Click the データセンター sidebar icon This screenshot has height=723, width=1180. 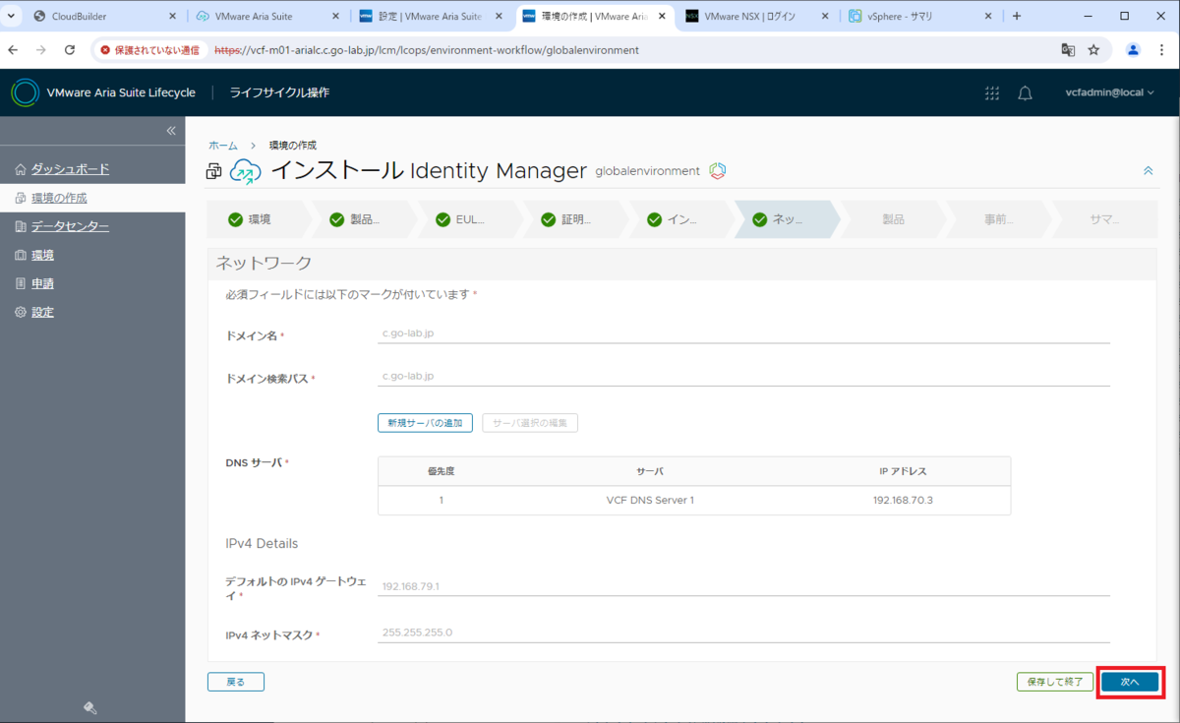[x=21, y=226]
